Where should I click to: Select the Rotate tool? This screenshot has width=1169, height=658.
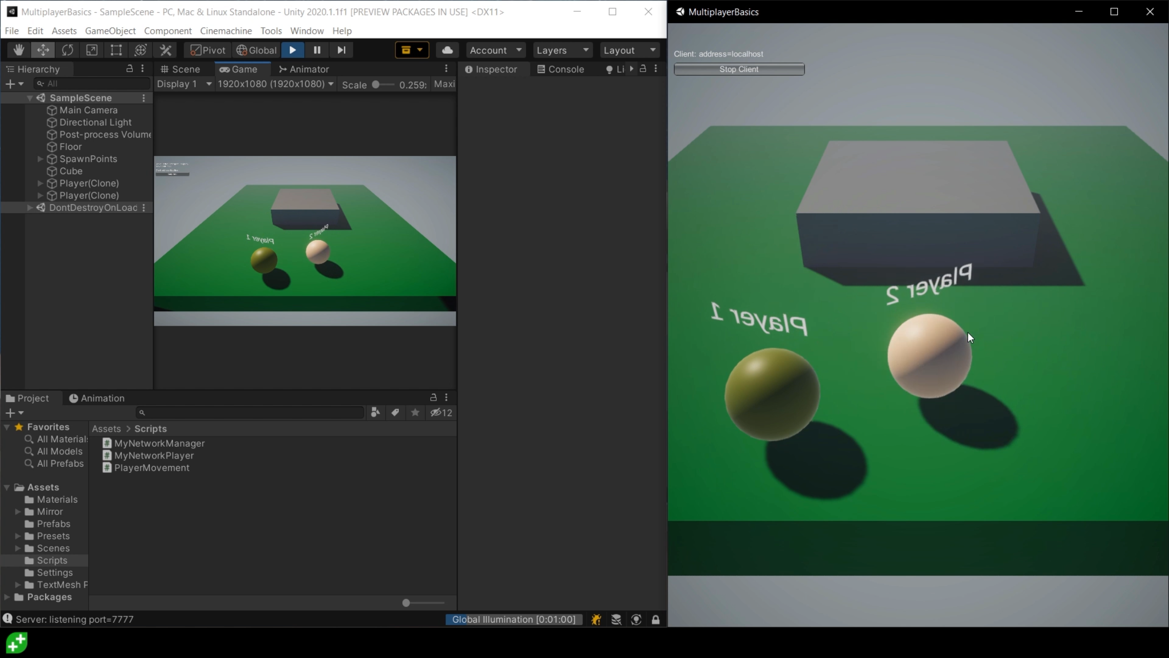click(x=67, y=50)
